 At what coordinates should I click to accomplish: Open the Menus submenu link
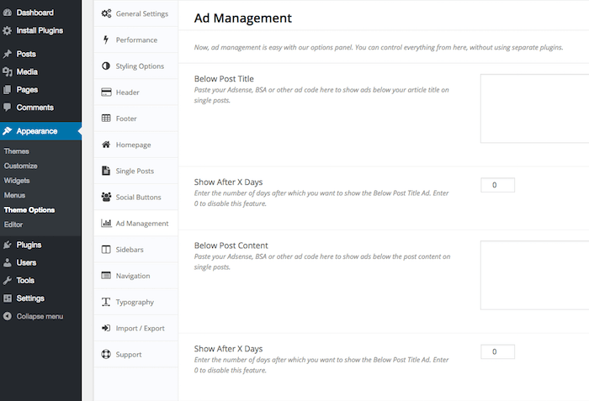[14, 195]
